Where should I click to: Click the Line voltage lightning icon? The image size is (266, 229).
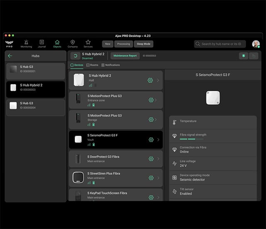(175, 163)
